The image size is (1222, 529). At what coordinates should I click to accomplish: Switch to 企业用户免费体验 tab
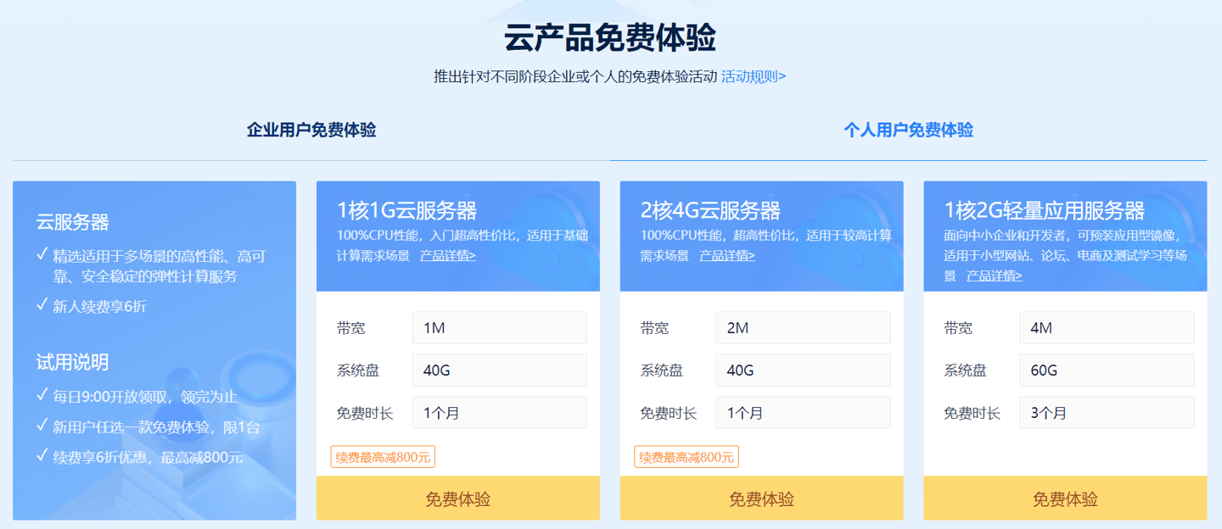[x=311, y=130]
